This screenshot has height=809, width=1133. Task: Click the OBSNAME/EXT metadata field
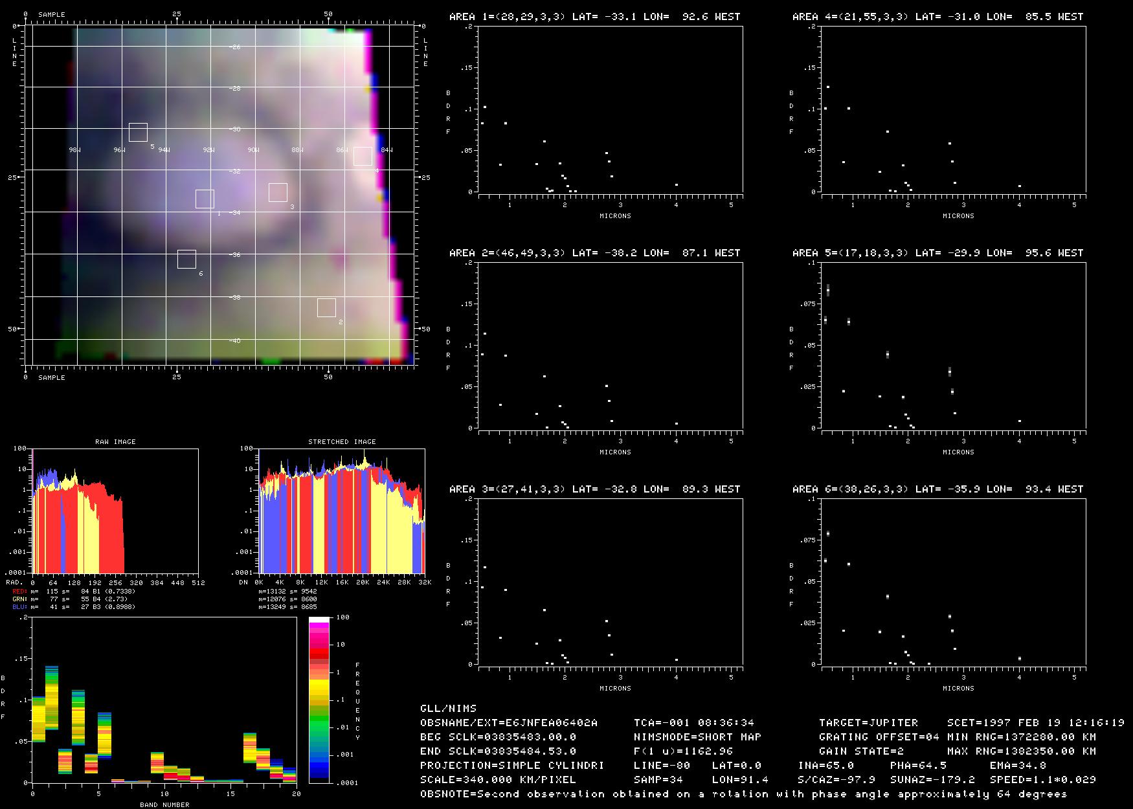pos(509,723)
